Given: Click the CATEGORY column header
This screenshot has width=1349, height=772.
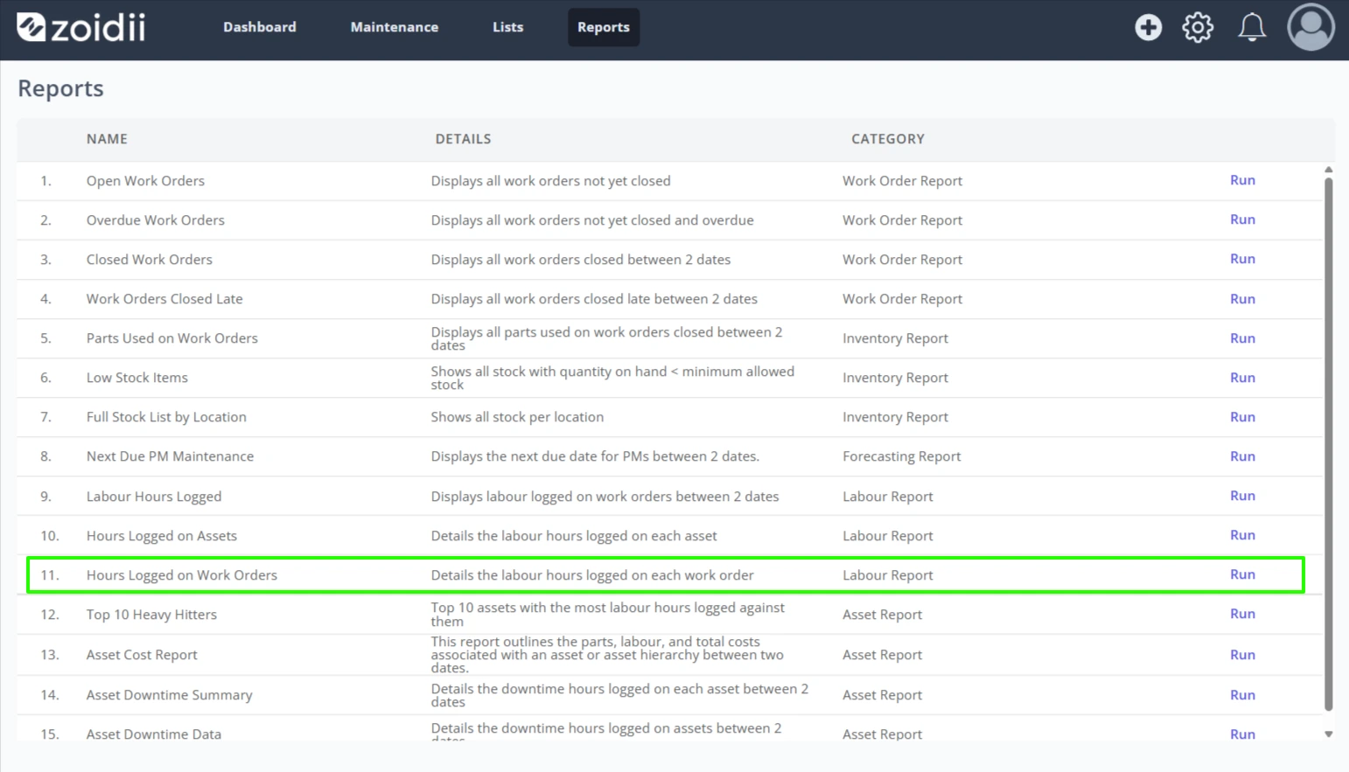Looking at the screenshot, I should [888, 139].
